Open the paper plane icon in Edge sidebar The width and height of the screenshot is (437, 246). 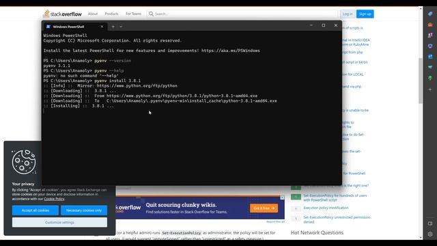(x=430, y=67)
